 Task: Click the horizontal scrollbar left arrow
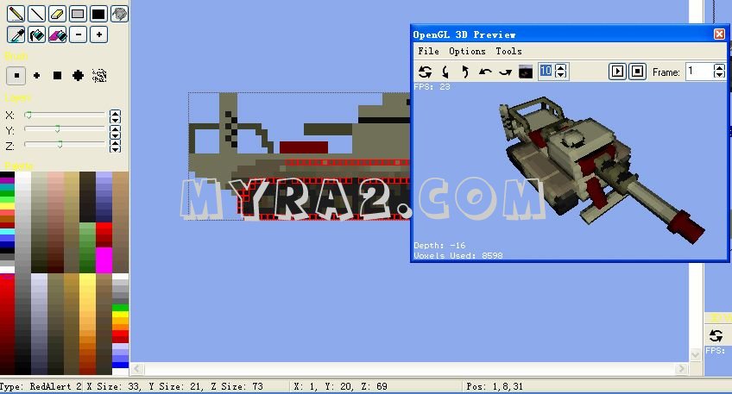click(136, 369)
